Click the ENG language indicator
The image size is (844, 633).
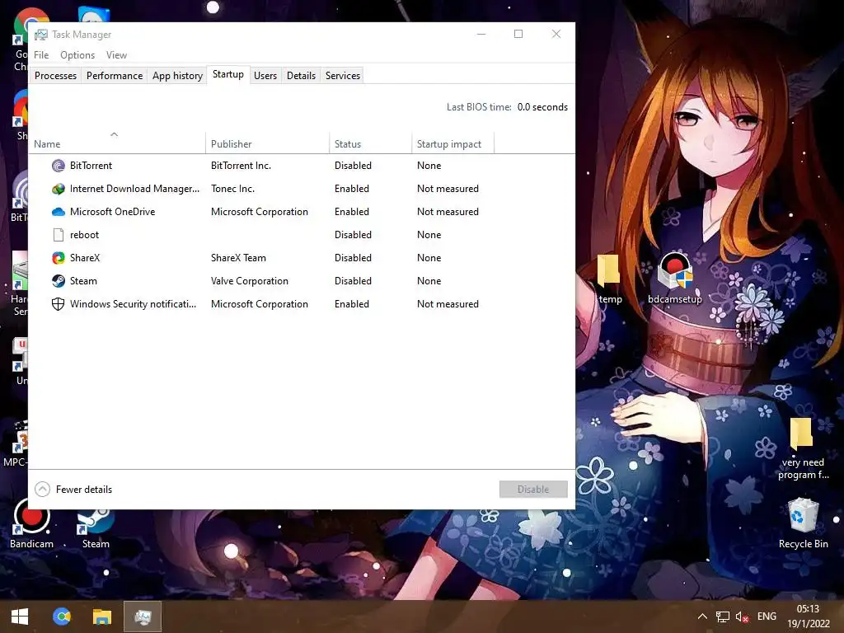tap(767, 617)
